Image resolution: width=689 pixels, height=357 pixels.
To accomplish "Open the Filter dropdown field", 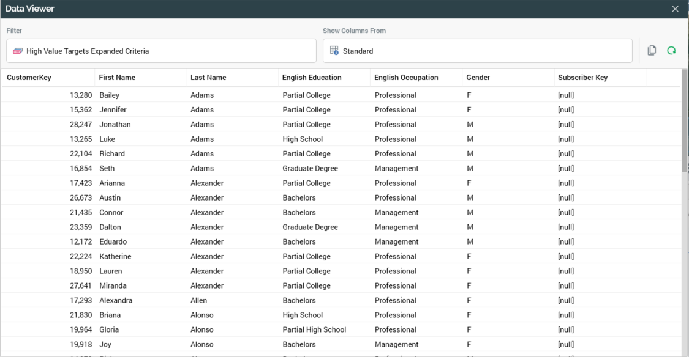I will pos(161,51).
